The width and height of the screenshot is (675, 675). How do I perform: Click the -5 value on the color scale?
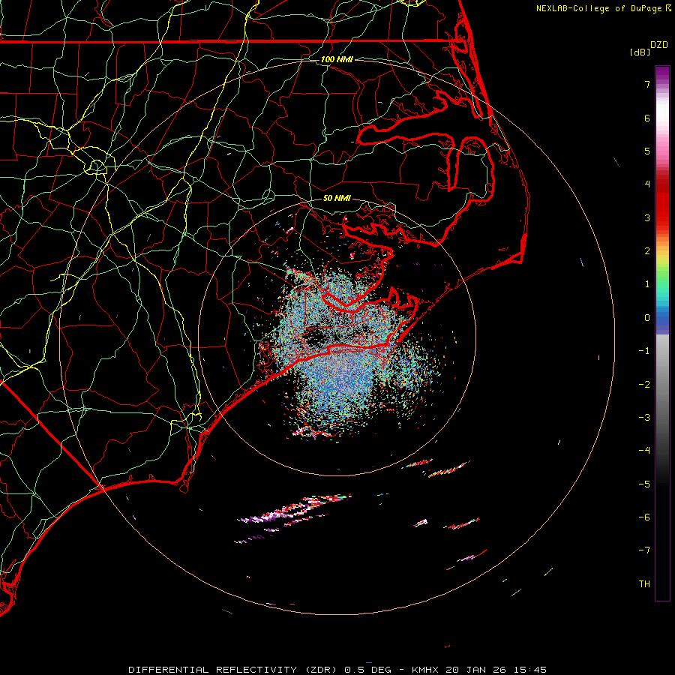tap(644, 484)
